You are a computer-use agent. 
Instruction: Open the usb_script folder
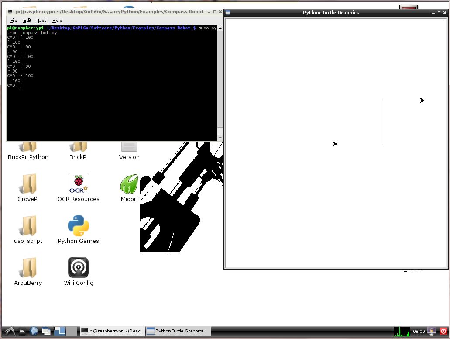coord(28,230)
